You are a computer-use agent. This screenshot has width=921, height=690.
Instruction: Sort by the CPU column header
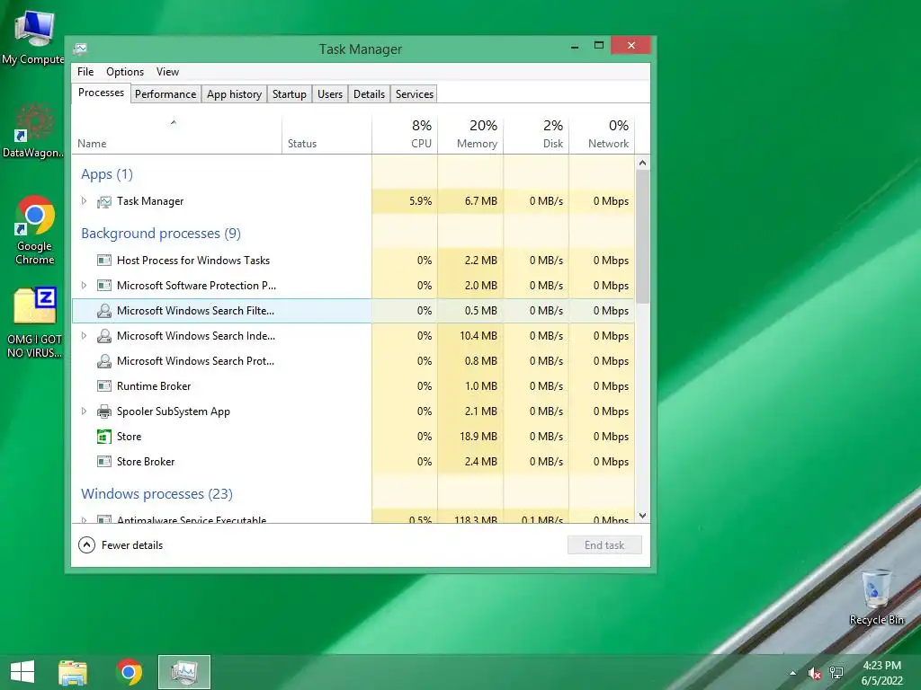click(x=405, y=135)
